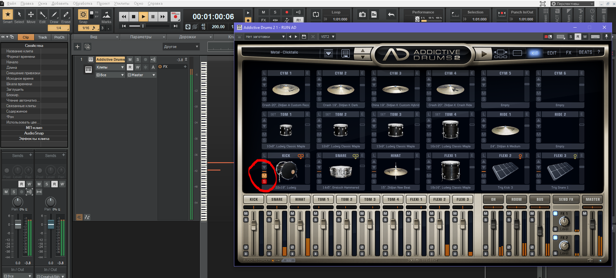This screenshot has width=616, height=278.
Task: Stop playback in the transport
Action: tap(133, 16)
